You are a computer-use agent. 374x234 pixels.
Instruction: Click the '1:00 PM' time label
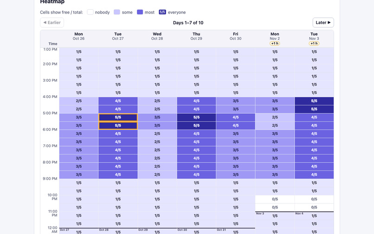coord(50,49)
